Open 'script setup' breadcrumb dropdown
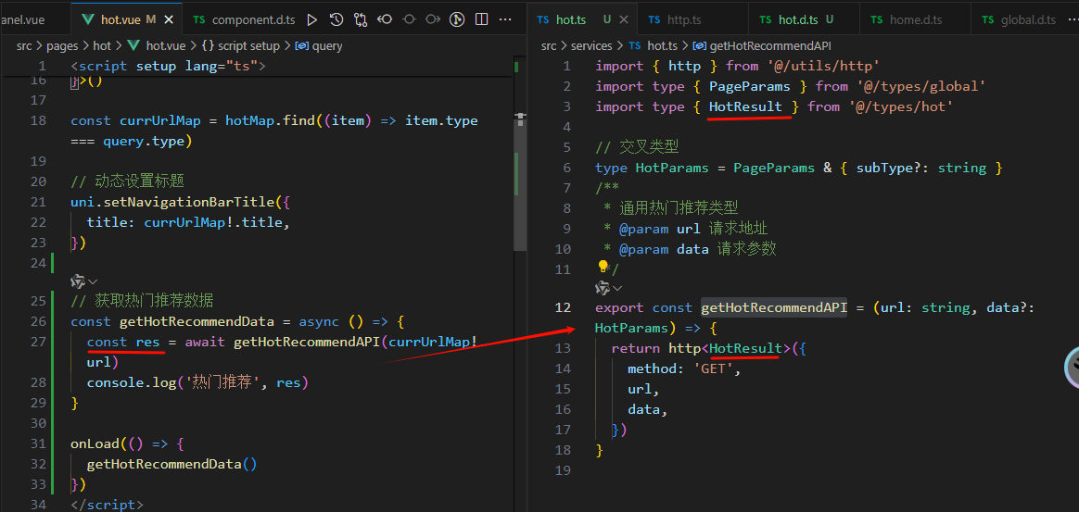Viewport: 1079px width, 512px height. (249, 46)
